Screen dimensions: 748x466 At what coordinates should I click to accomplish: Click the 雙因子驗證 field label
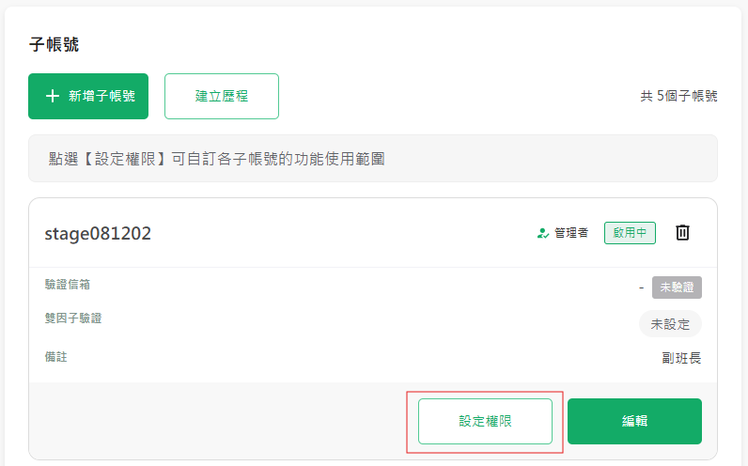73,318
